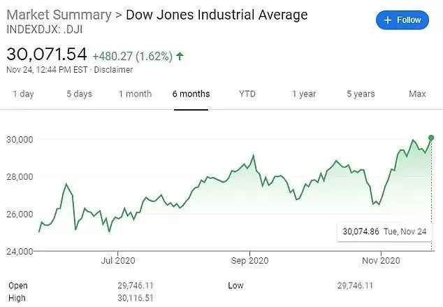Open the Market Summary breadcrumb link

pos(59,15)
